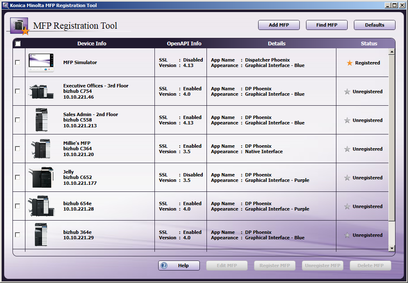Screen dimensions: 408x283
Task: Check the Millie's MFP row checkbox
Action: pos(17,149)
